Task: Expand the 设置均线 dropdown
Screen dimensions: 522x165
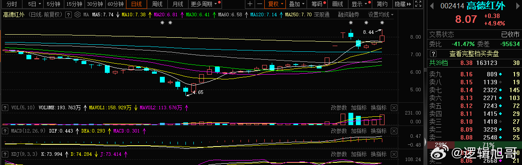Action: click(x=381, y=15)
